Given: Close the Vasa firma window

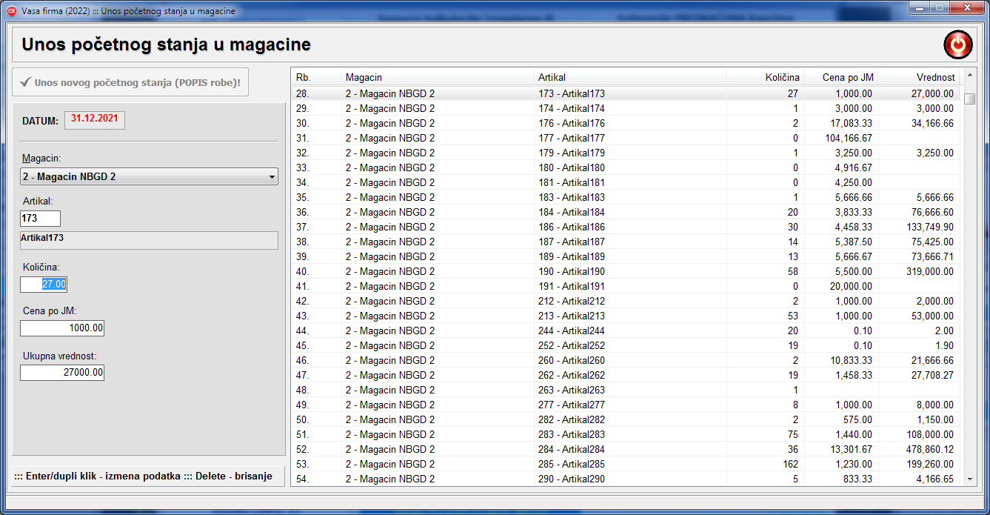Looking at the screenshot, I should click(966, 8).
